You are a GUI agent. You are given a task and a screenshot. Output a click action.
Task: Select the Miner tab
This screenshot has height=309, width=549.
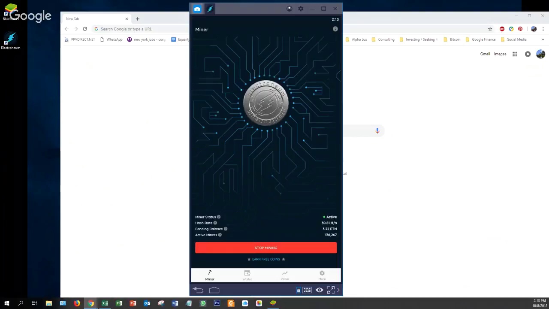tap(210, 275)
